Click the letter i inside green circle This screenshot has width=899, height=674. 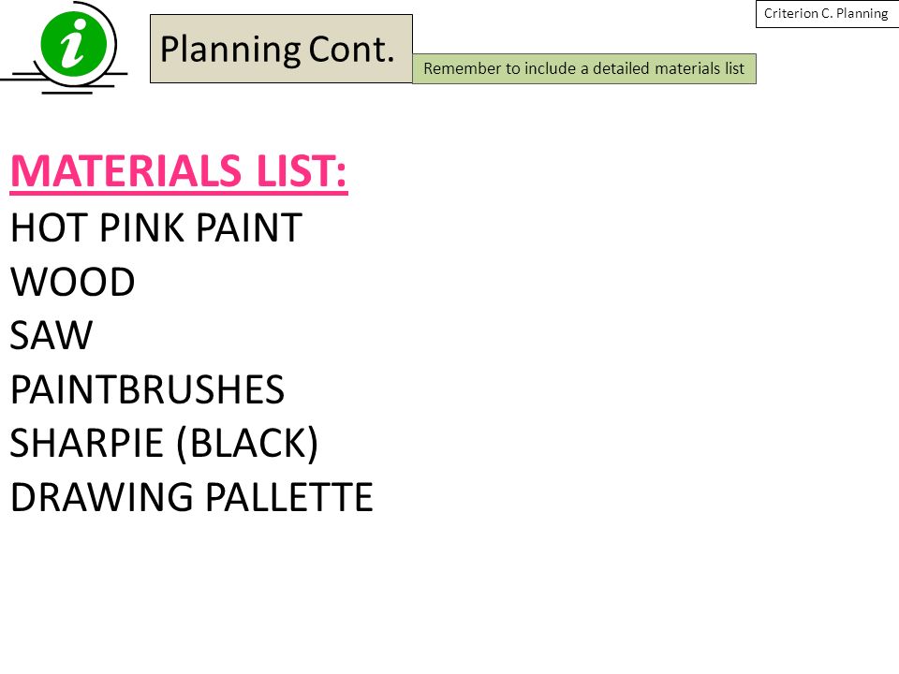tap(74, 44)
